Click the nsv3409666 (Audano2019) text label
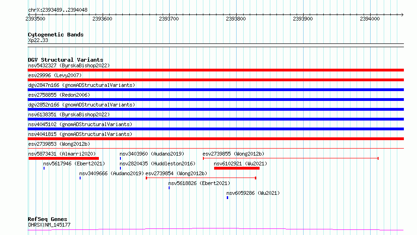Viewport: 417px width, 235px height. tap(112, 173)
